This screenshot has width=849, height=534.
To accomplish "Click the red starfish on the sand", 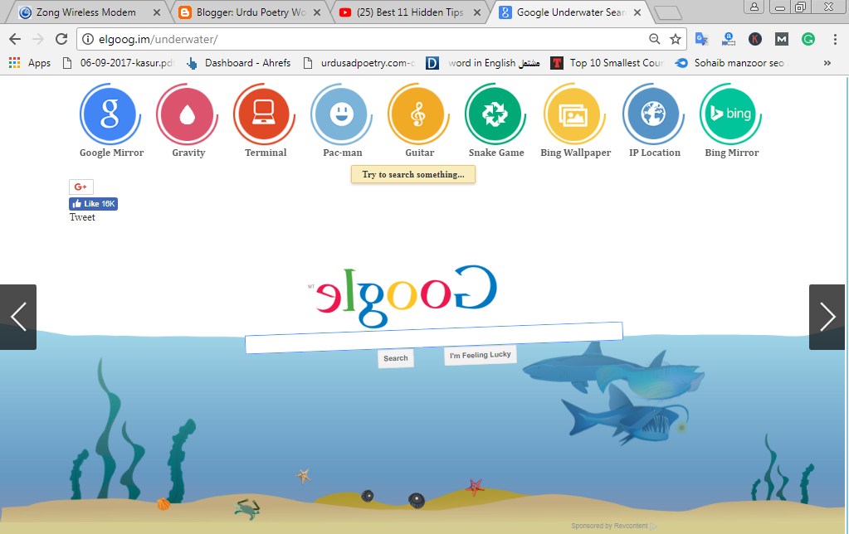I will tap(475, 487).
